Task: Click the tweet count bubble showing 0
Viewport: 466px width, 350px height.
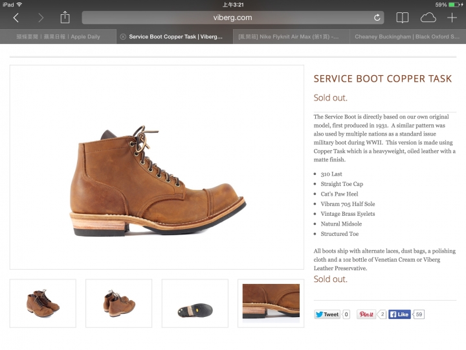Action: point(346,314)
